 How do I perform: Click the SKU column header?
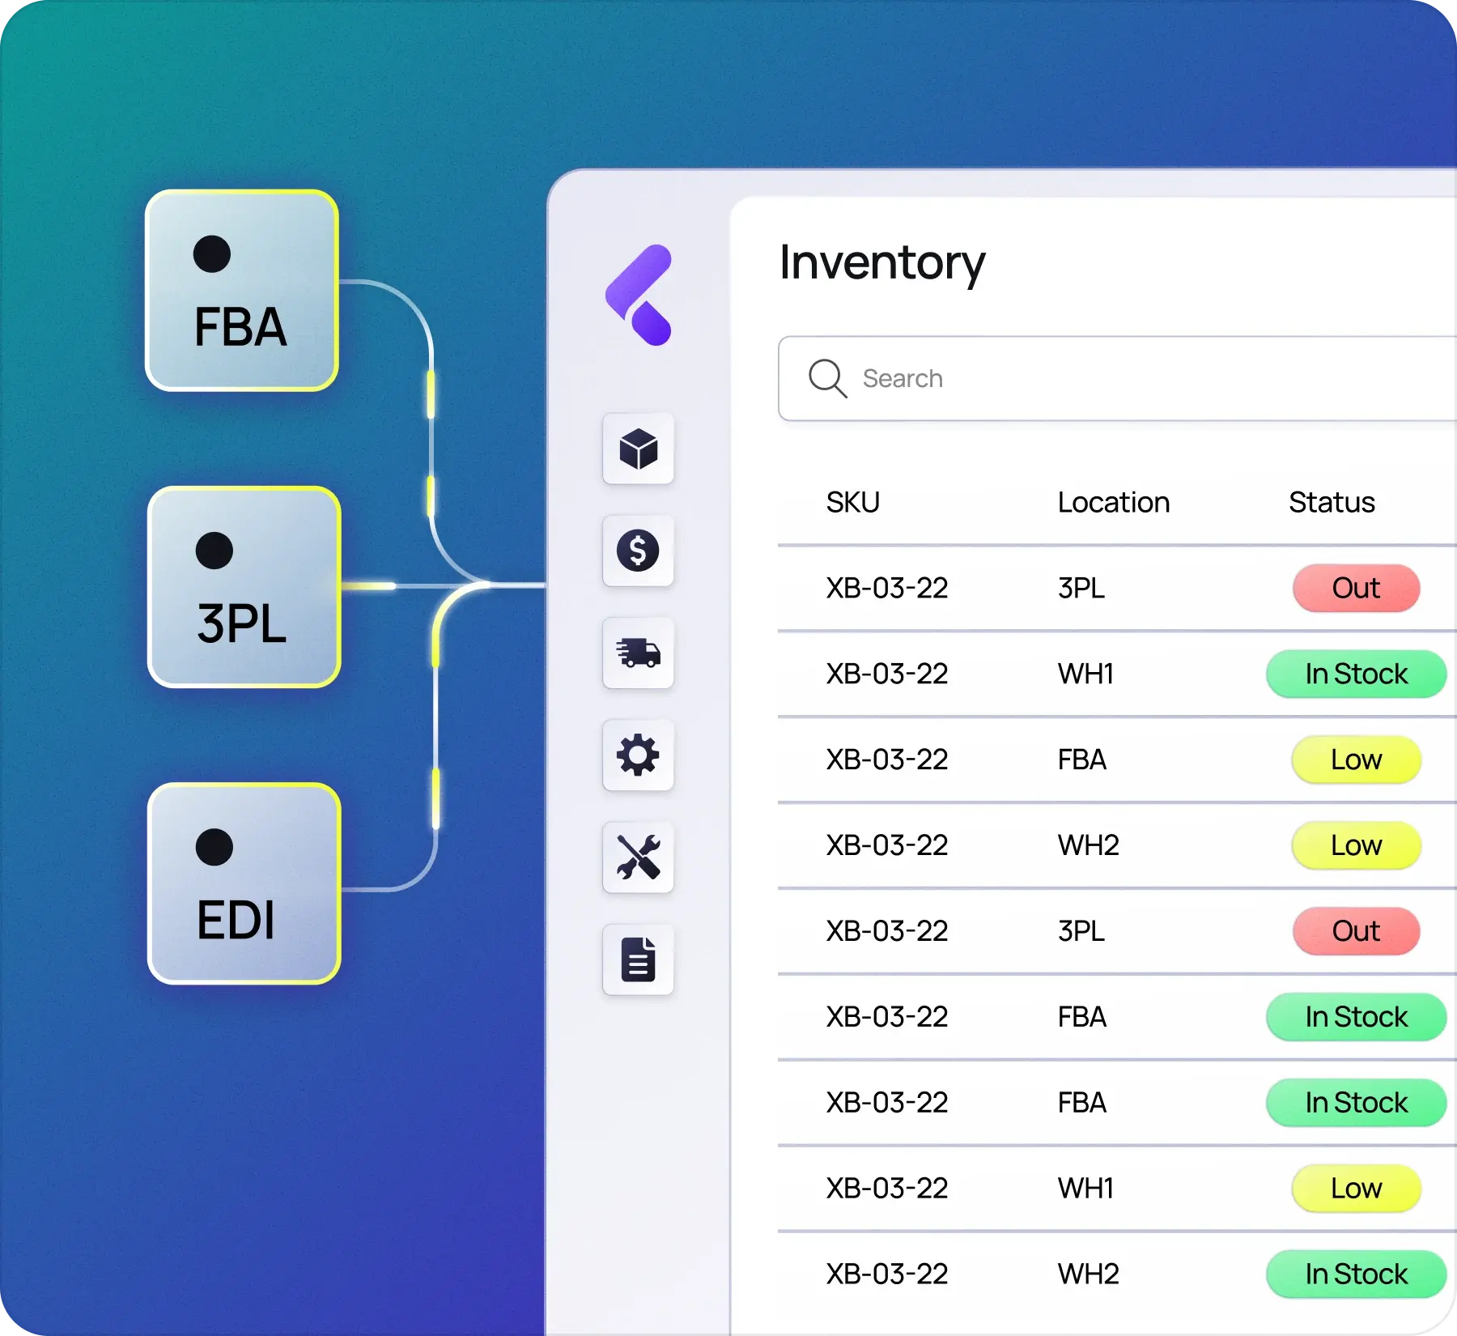pos(852,502)
